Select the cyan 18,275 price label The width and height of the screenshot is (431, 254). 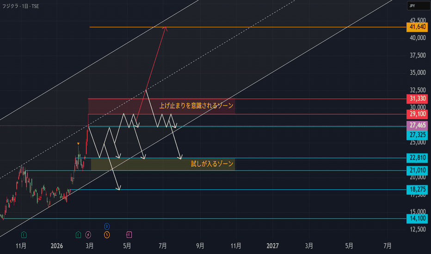pos(417,189)
